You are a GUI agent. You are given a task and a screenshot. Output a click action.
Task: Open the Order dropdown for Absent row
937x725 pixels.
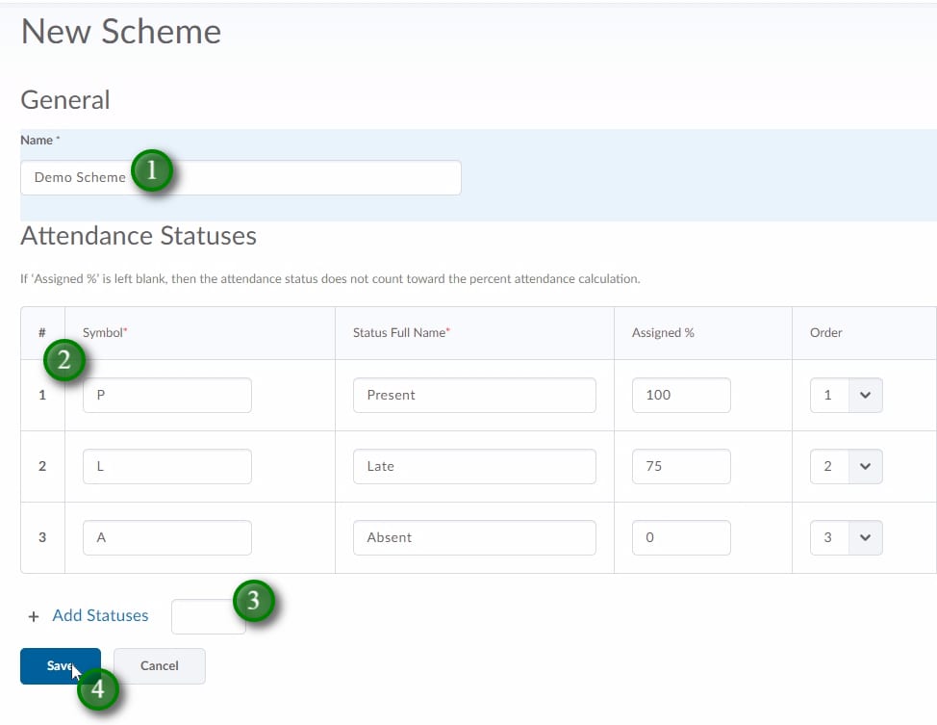(x=847, y=538)
